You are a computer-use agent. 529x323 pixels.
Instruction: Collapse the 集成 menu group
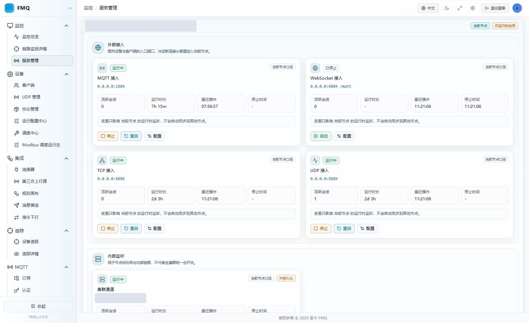[66, 158]
